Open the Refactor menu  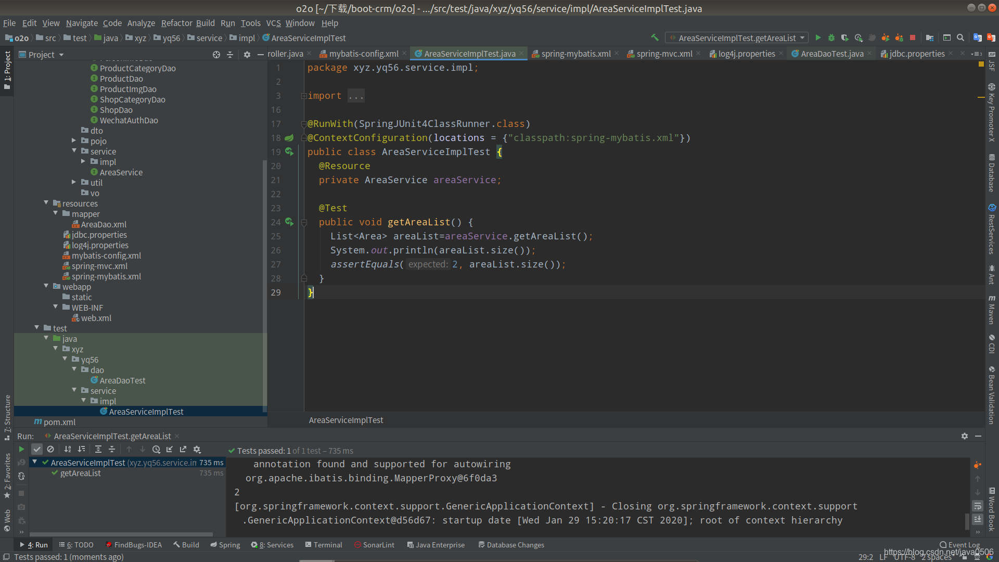(x=176, y=23)
